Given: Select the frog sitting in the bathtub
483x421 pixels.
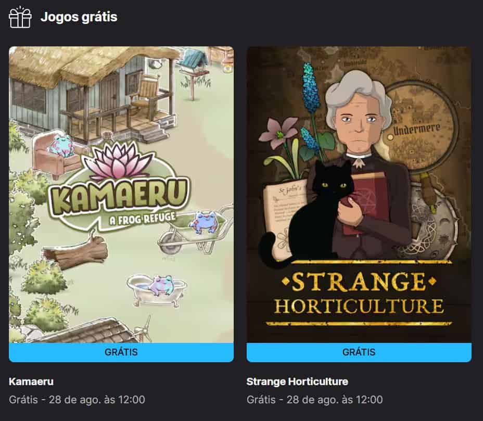Looking at the screenshot, I should (161, 285).
